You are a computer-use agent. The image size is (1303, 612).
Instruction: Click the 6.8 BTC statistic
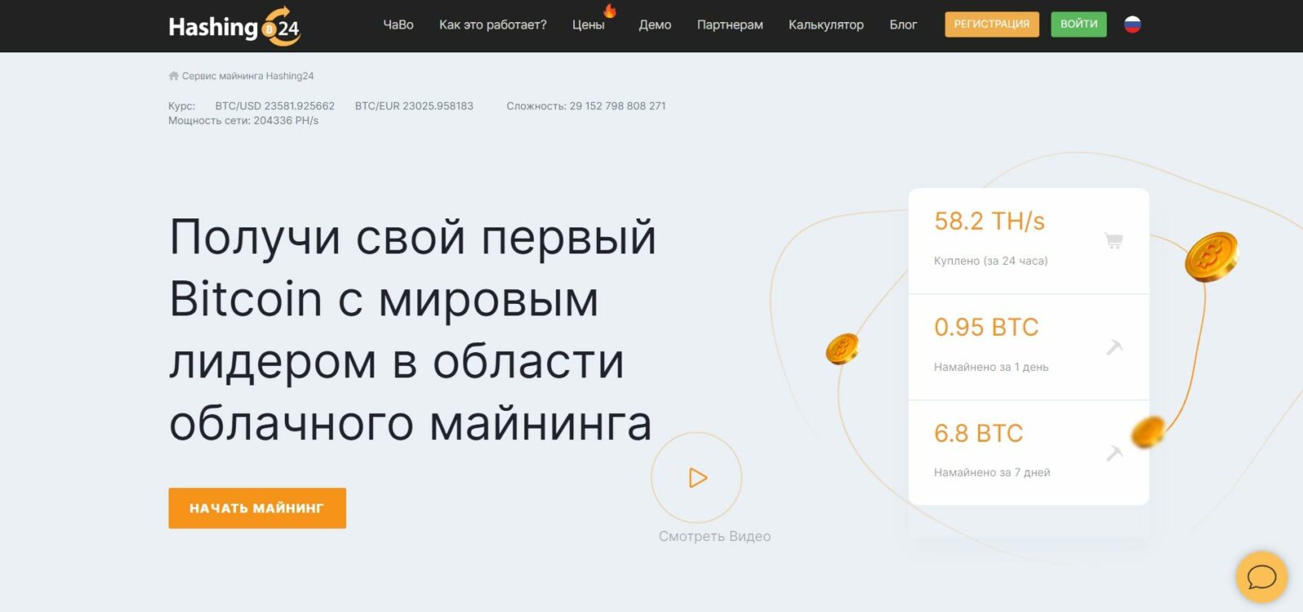(978, 433)
